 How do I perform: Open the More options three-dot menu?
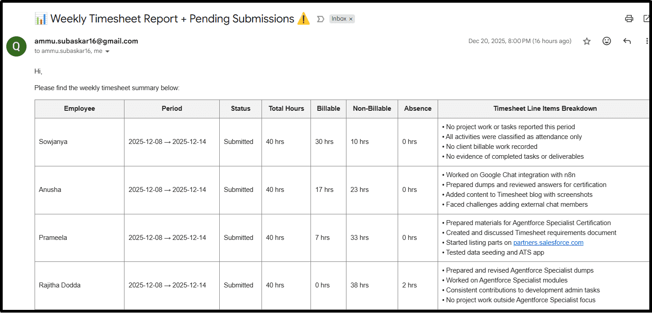[647, 41]
